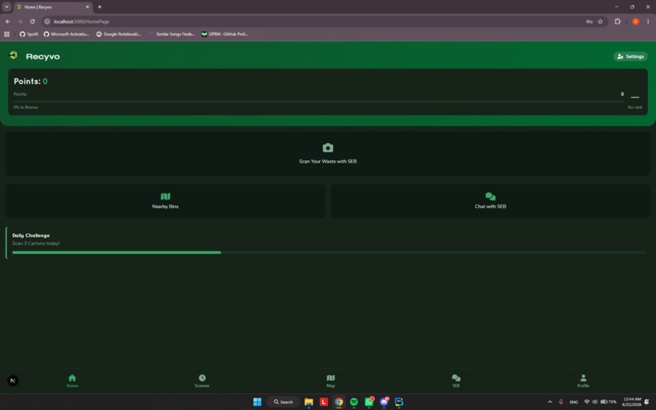The height and width of the screenshot is (410, 656).
Task: Open the Nearby Bins map card
Action: (165, 201)
